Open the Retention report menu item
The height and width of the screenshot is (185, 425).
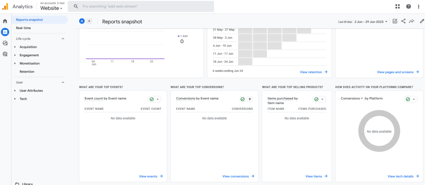(x=27, y=72)
